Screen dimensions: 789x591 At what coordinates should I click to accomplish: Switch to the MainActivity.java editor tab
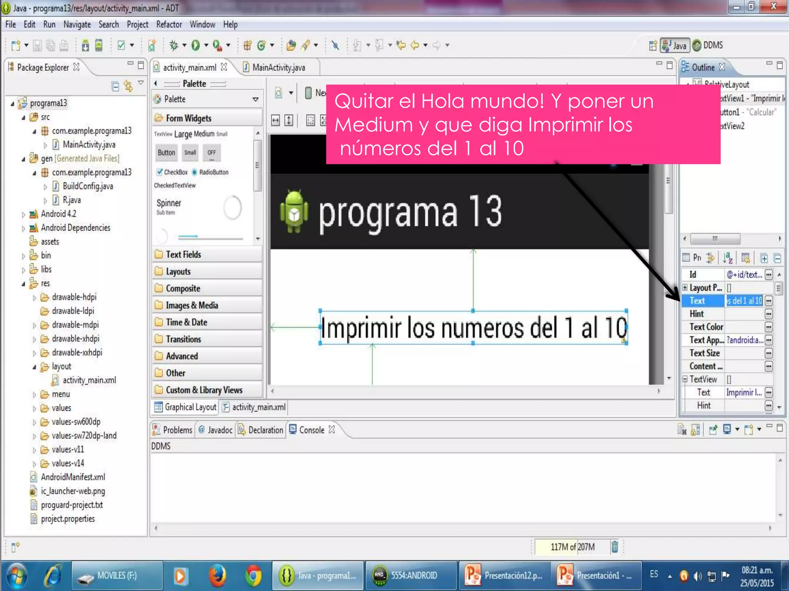coord(278,68)
